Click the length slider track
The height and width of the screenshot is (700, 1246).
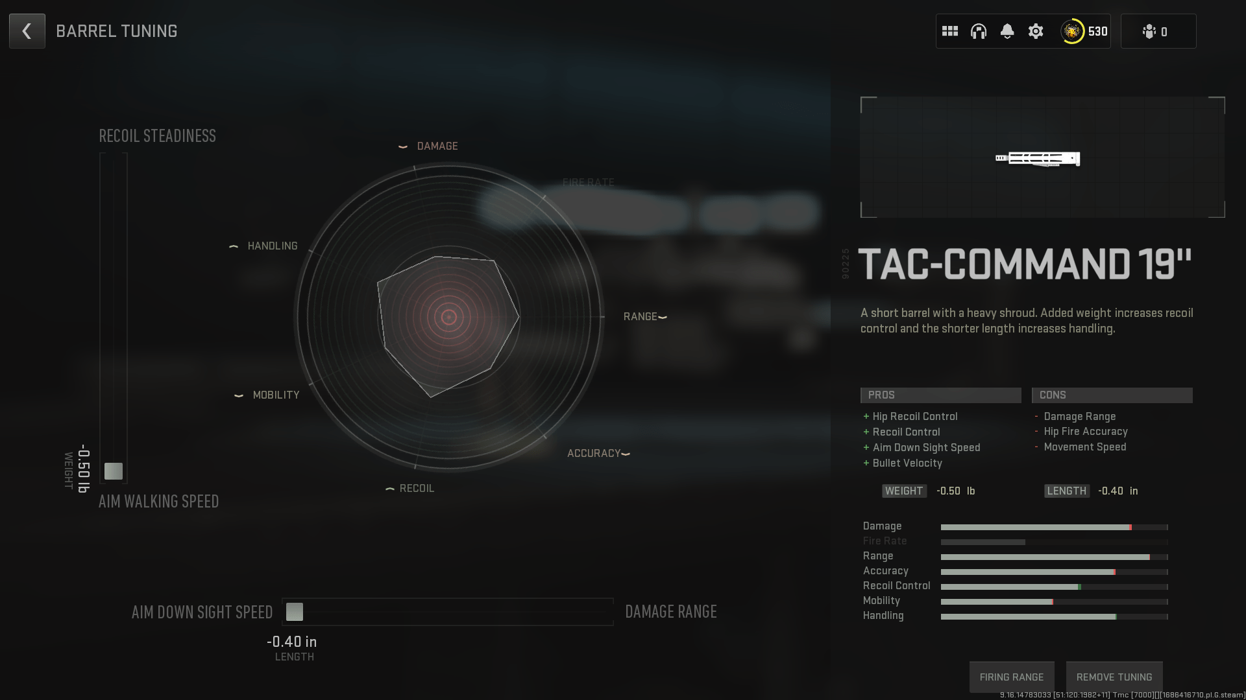[x=448, y=611]
